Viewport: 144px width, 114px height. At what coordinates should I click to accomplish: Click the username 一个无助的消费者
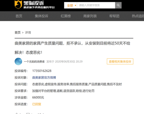[x=34, y=61]
